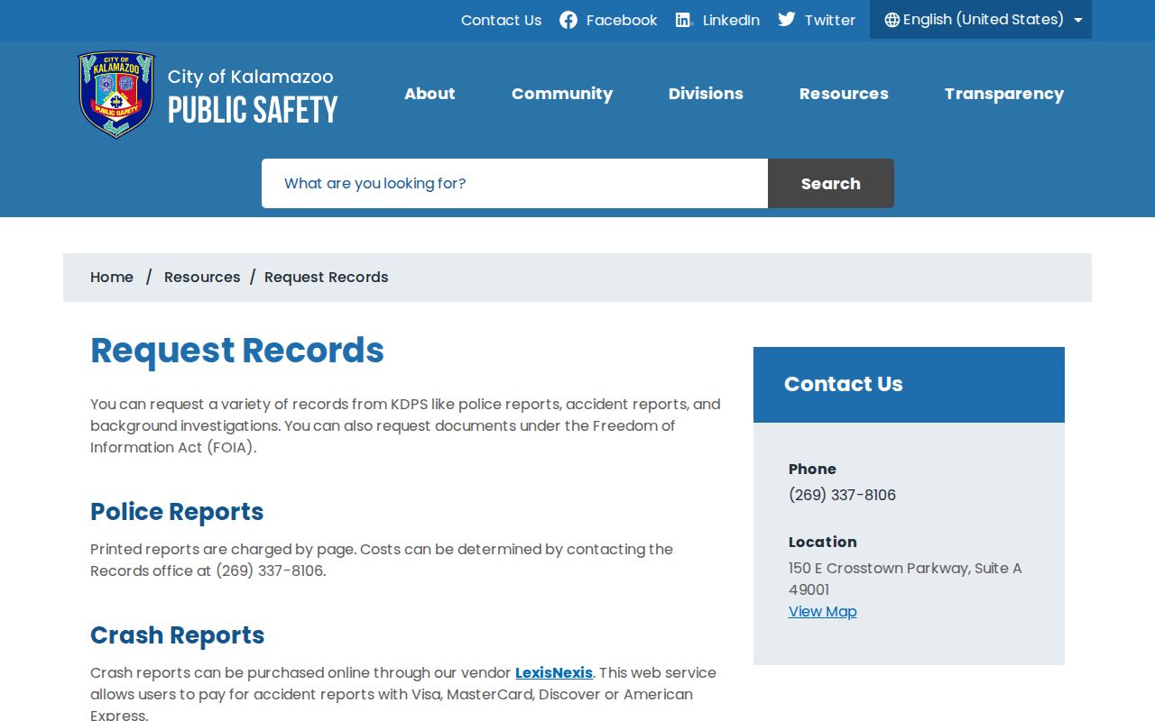This screenshot has height=721, width=1155.
Task: Open the English (United States) language dropdown
Action: [x=981, y=20]
